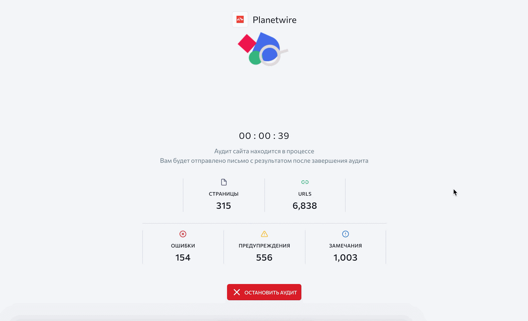This screenshot has height=321, width=528.
Task: Click the red Planetwire logo icon
Action: click(x=240, y=20)
